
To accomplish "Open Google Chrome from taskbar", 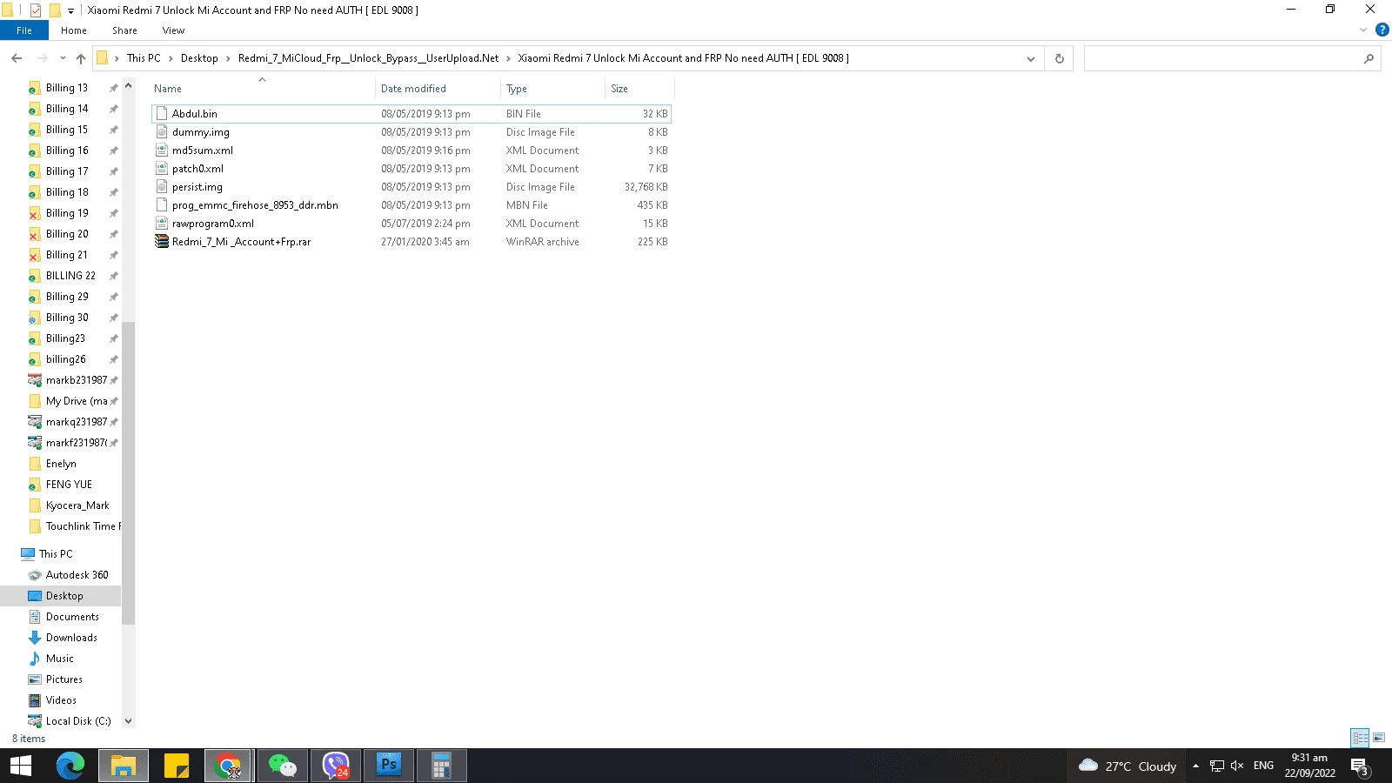I will click(x=229, y=766).
